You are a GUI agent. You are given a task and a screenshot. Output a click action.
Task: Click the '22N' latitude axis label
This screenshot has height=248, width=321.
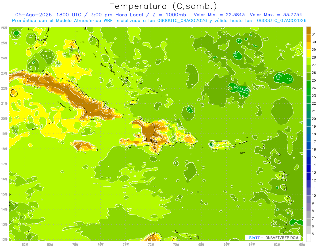(4, 88)
